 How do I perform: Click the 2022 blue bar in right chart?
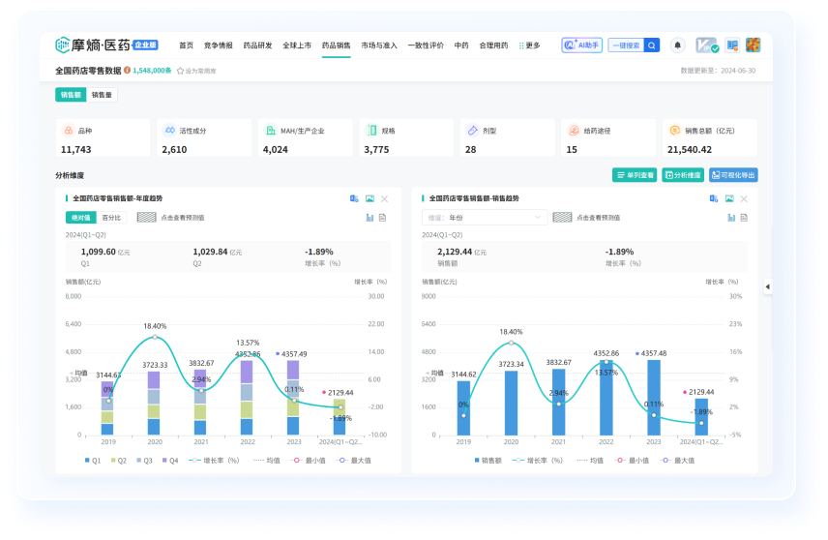pyautogui.click(x=606, y=398)
